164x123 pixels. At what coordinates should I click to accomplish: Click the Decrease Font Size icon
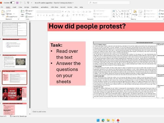[66, 12]
